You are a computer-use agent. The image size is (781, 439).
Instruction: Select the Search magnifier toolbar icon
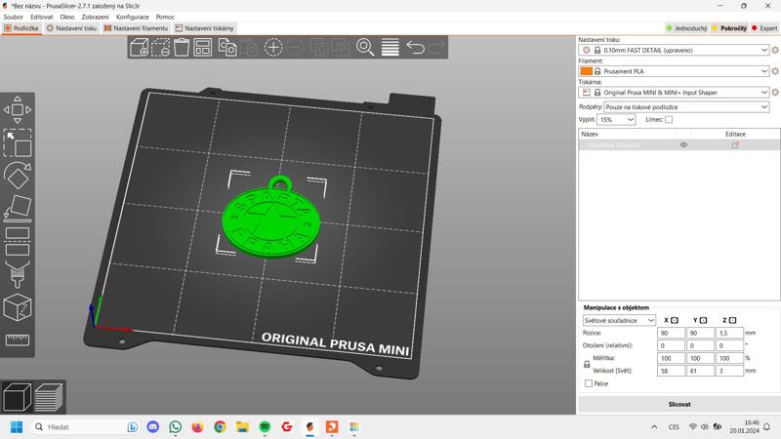pos(365,48)
